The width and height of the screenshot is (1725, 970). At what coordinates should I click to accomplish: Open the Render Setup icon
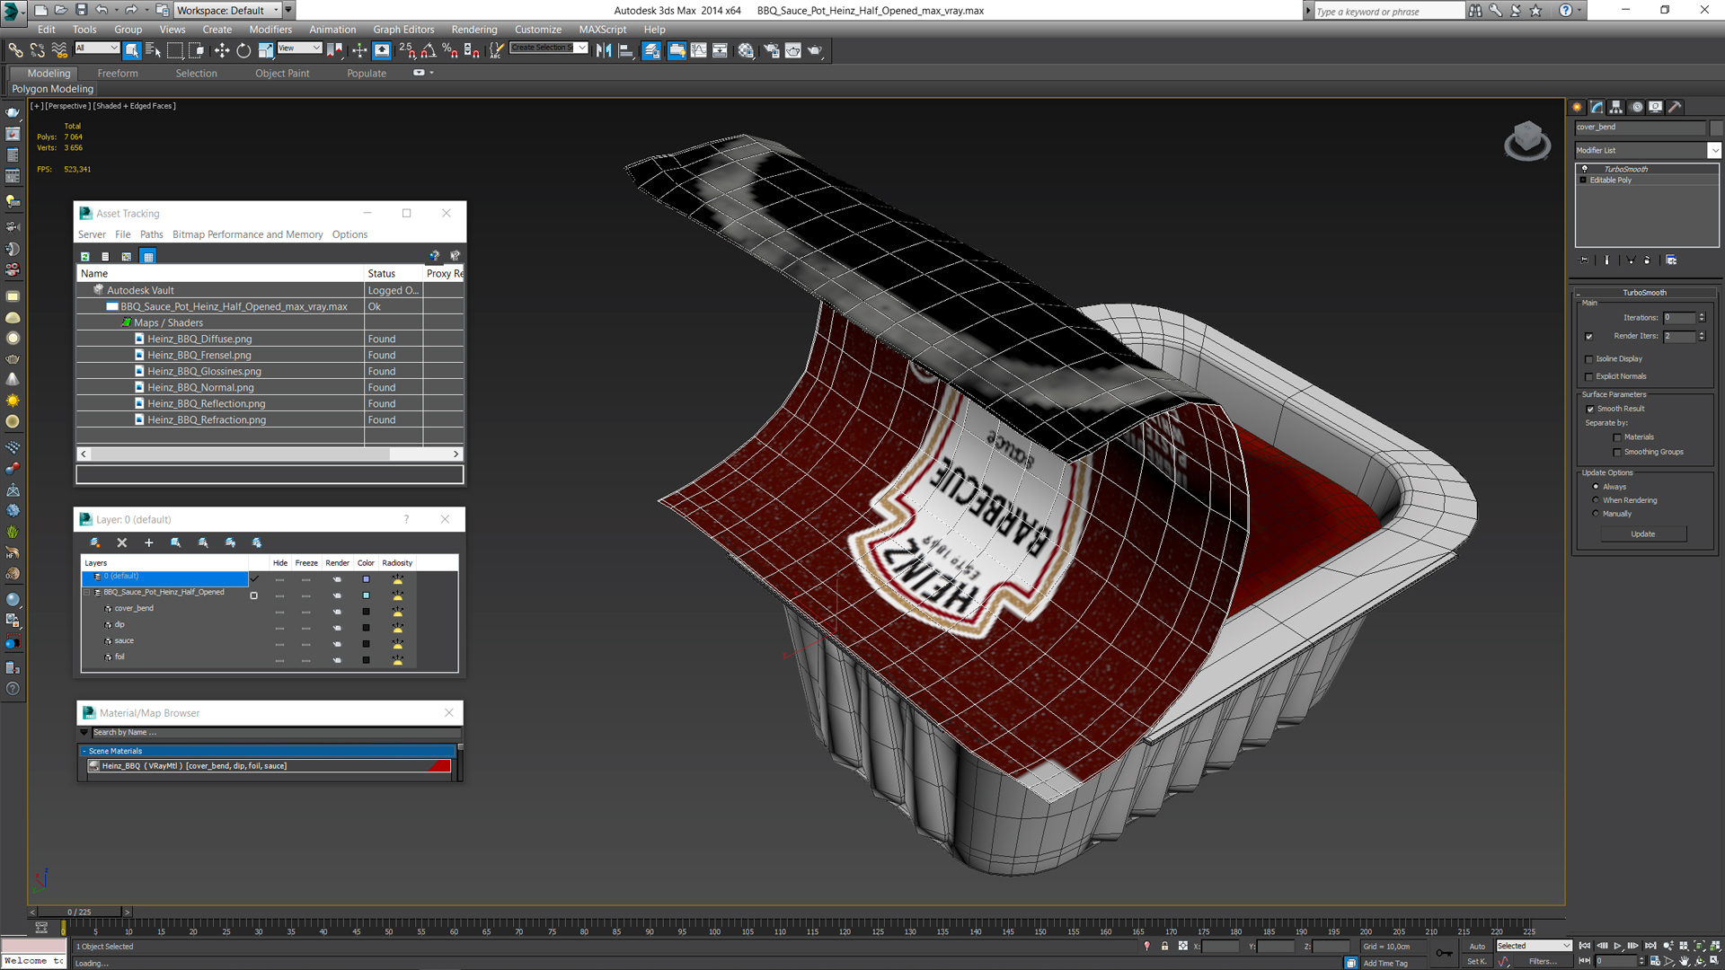pos(771,50)
